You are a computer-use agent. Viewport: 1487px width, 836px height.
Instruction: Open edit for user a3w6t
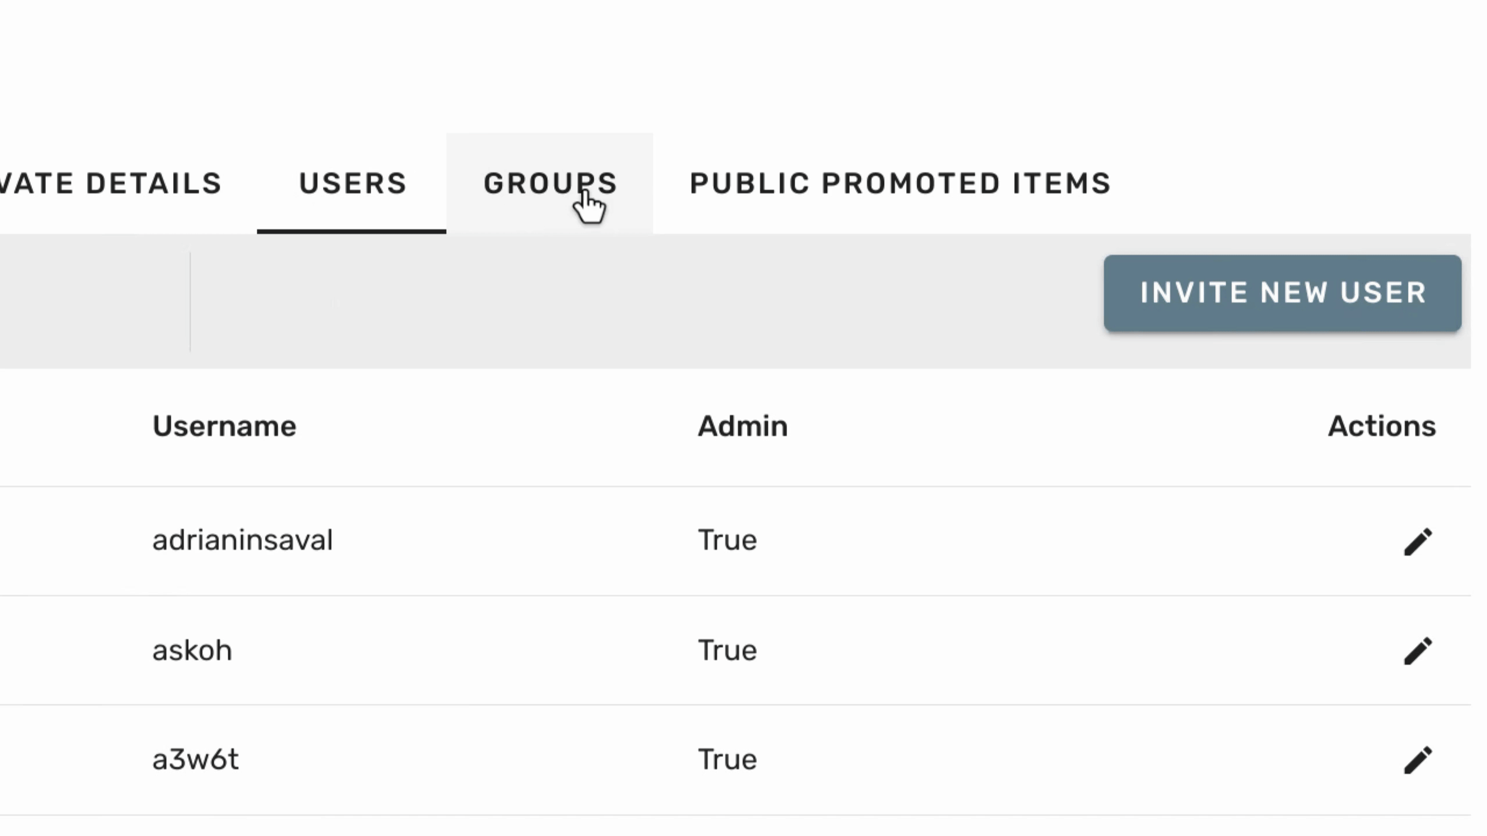1418,760
